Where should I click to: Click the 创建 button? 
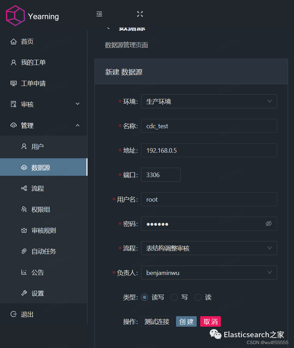click(x=186, y=322)
